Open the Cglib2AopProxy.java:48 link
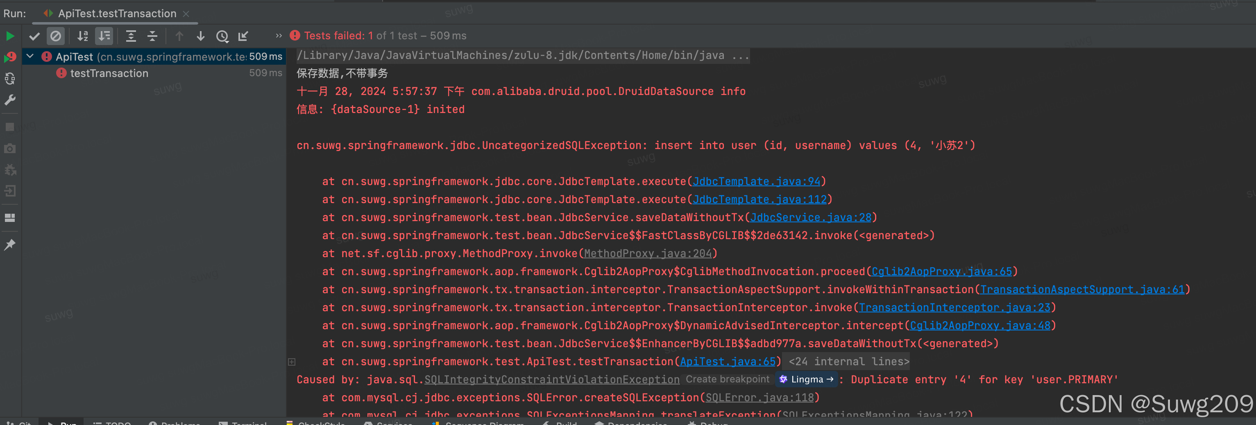 [x=980, y=326]
